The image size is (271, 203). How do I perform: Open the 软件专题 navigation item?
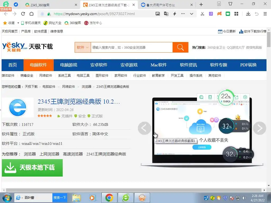click(219, 65)
